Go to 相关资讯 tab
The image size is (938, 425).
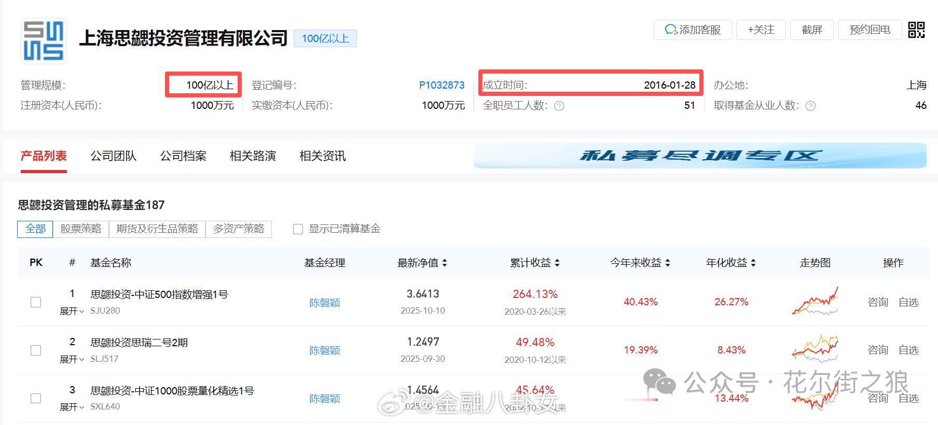323,156
